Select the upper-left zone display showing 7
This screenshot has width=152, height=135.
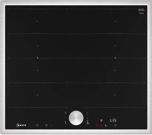pyautogui.click(x=65, y=113)
